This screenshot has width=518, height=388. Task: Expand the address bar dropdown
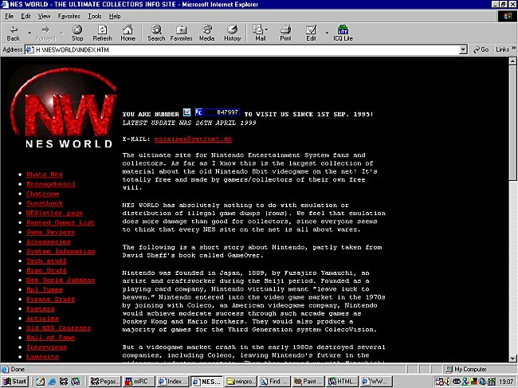(x=462, y=49)
